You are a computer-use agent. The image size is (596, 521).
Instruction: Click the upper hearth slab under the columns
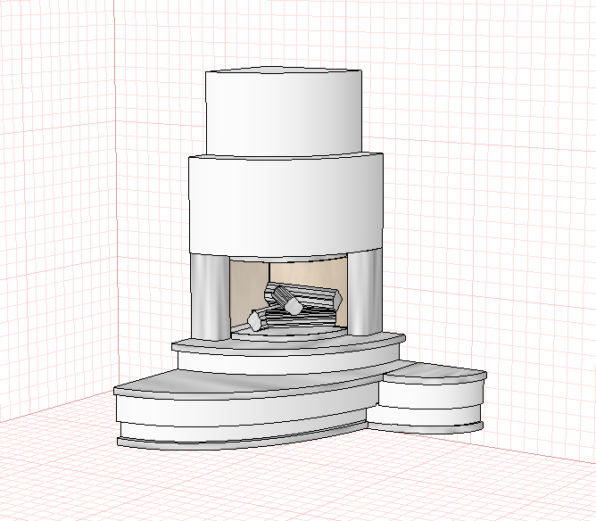pos(289,343)
